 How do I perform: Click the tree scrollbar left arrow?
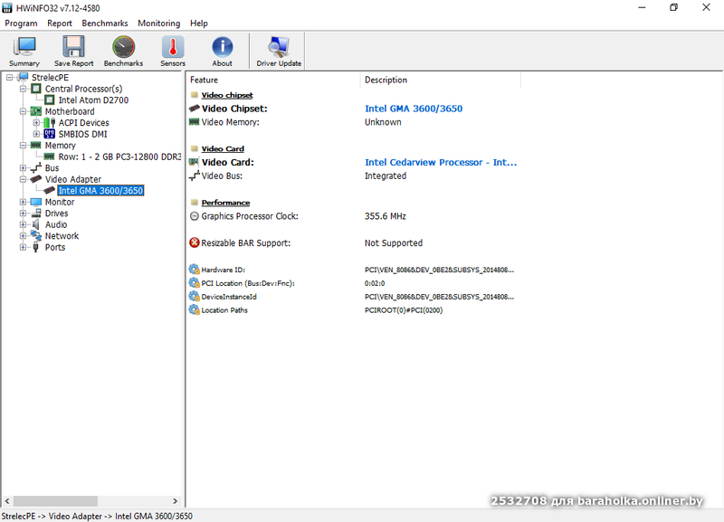(7, 501)
